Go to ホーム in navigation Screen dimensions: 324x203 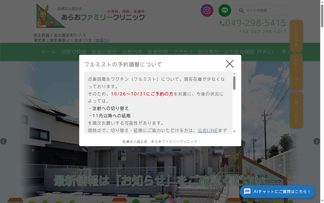(49, 52)
